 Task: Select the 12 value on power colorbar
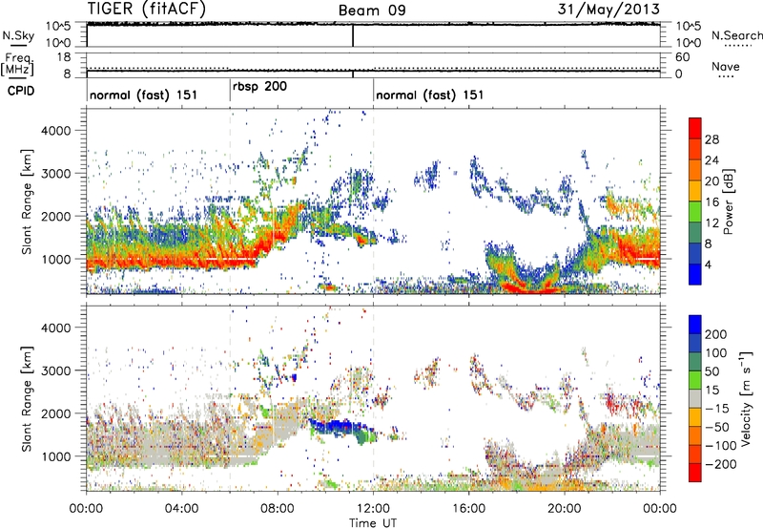click(x=711, y=223)
